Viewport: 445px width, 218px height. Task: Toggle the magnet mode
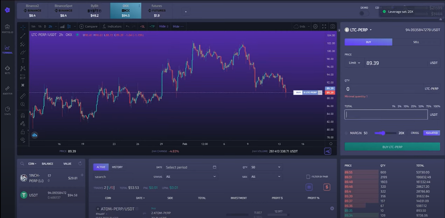[x=23, y=116]
